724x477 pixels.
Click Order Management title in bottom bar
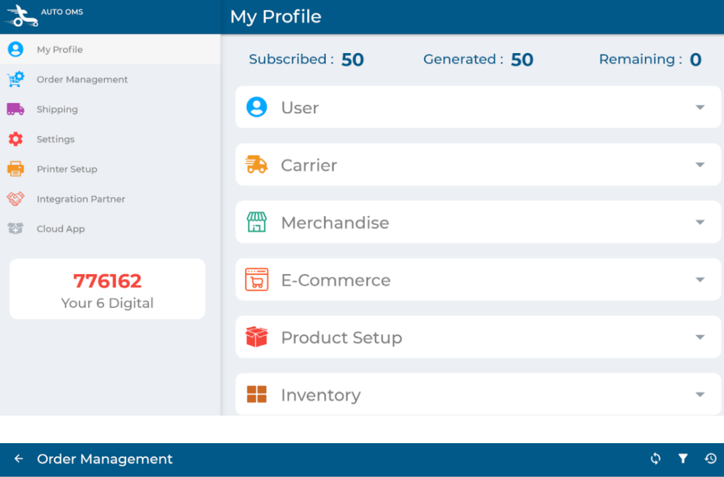click(x=105, y=458)
